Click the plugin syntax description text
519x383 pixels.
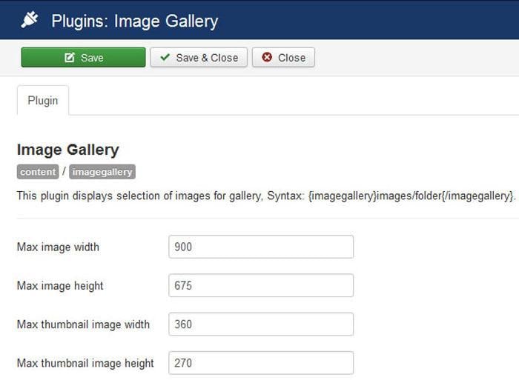(x=265, y=196)
